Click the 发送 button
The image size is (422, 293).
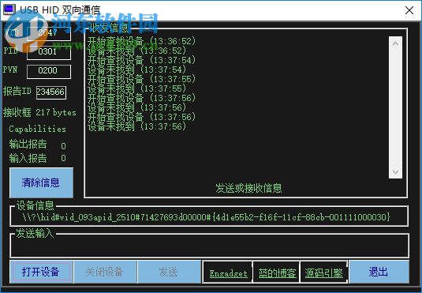[169, 272]
